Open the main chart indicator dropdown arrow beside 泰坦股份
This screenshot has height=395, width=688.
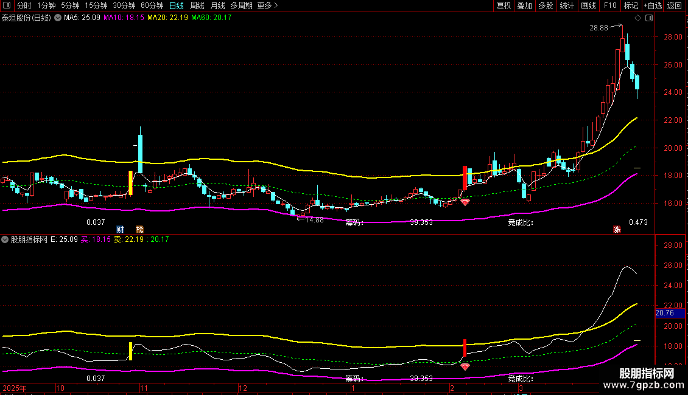[x=57, y=18]
